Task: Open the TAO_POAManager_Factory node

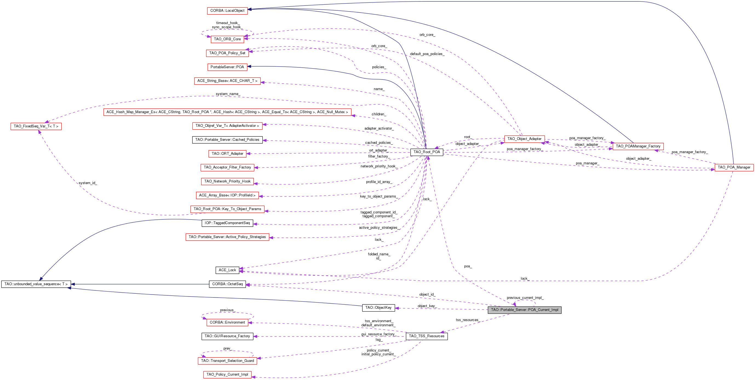Action: pyautogui.click(x=638, y=146)
